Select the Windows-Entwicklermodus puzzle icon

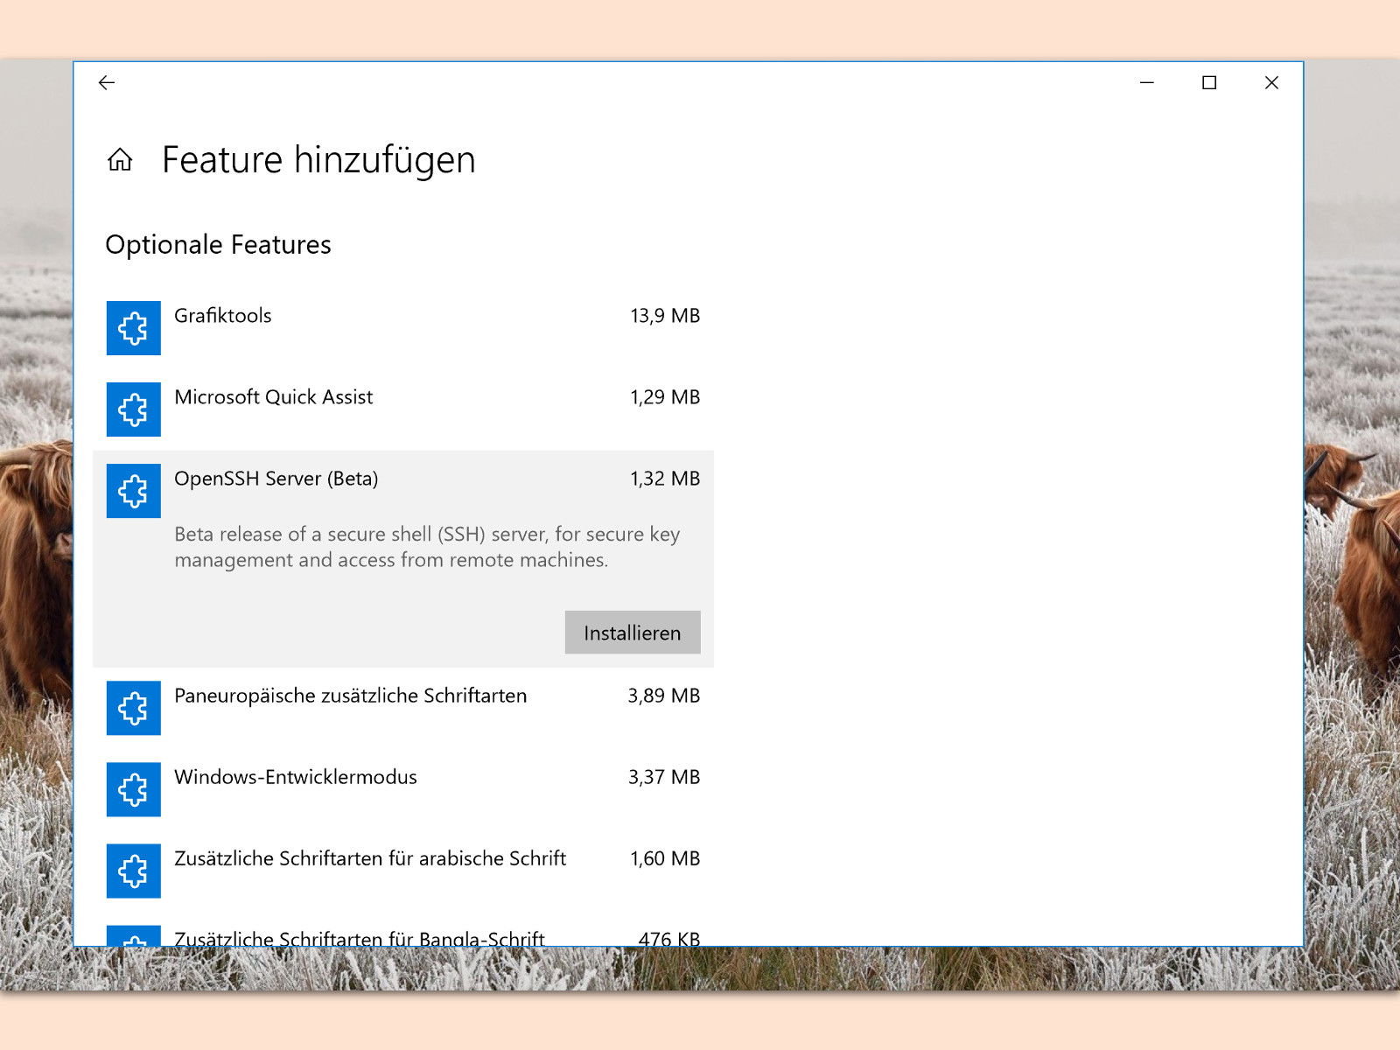134,789
